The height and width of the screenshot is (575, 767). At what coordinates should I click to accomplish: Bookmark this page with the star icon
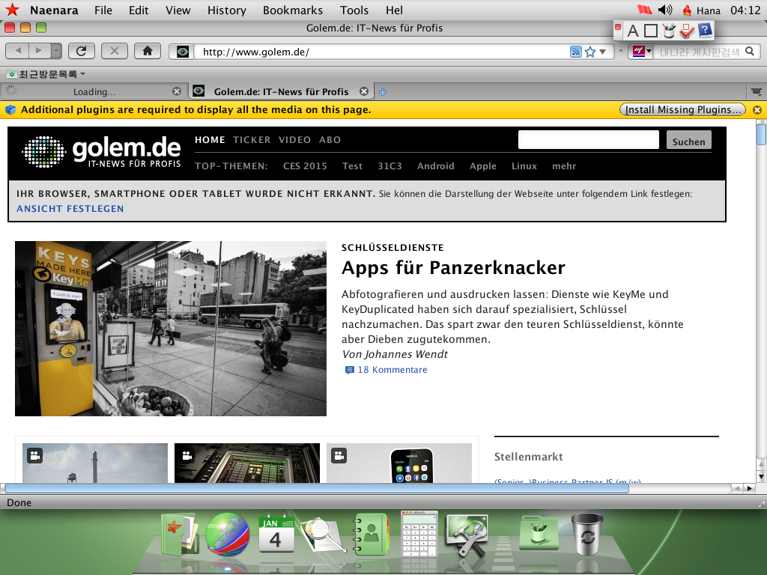coord(590,52)
